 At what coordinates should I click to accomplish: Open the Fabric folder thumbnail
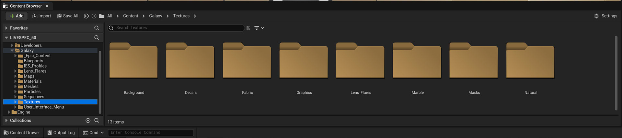click(247, 60)
